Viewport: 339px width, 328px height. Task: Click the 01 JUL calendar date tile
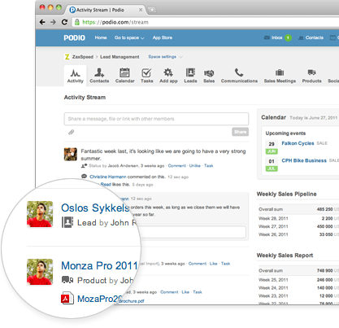point(272,164)
